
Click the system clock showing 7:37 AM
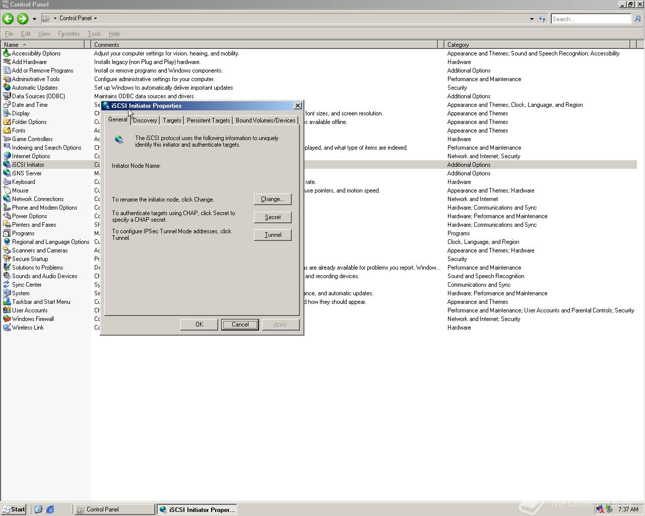coord(628,509)
